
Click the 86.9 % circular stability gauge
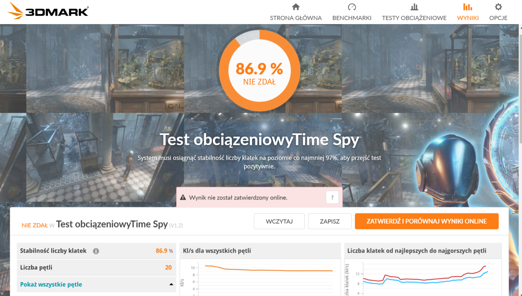coord(259,70)
